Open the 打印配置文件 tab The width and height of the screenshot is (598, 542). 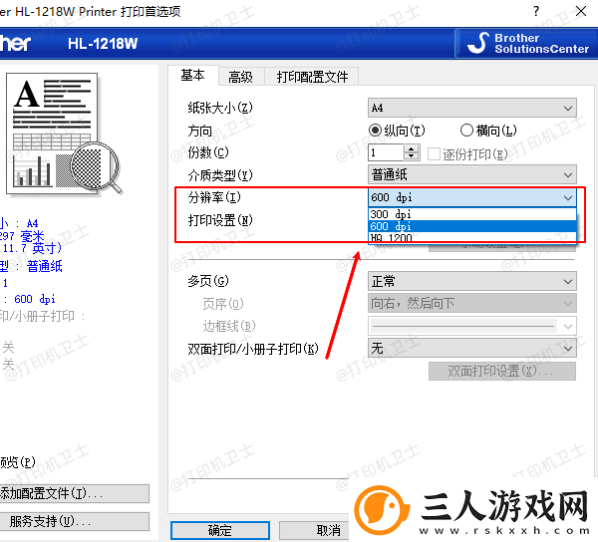[x=312, y=77]
